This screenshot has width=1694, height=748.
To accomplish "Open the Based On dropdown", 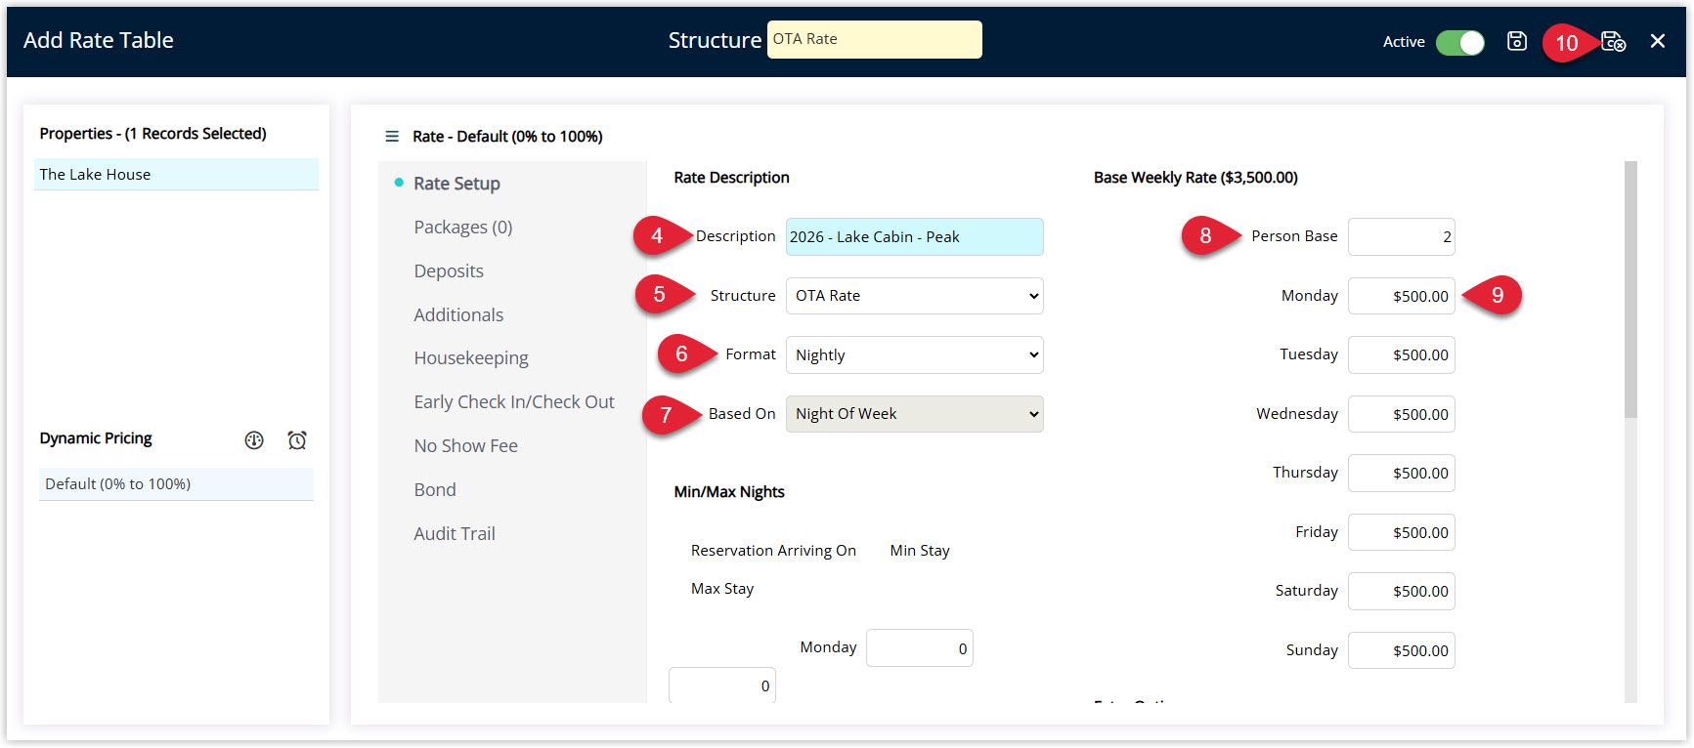I will (914, 414).
